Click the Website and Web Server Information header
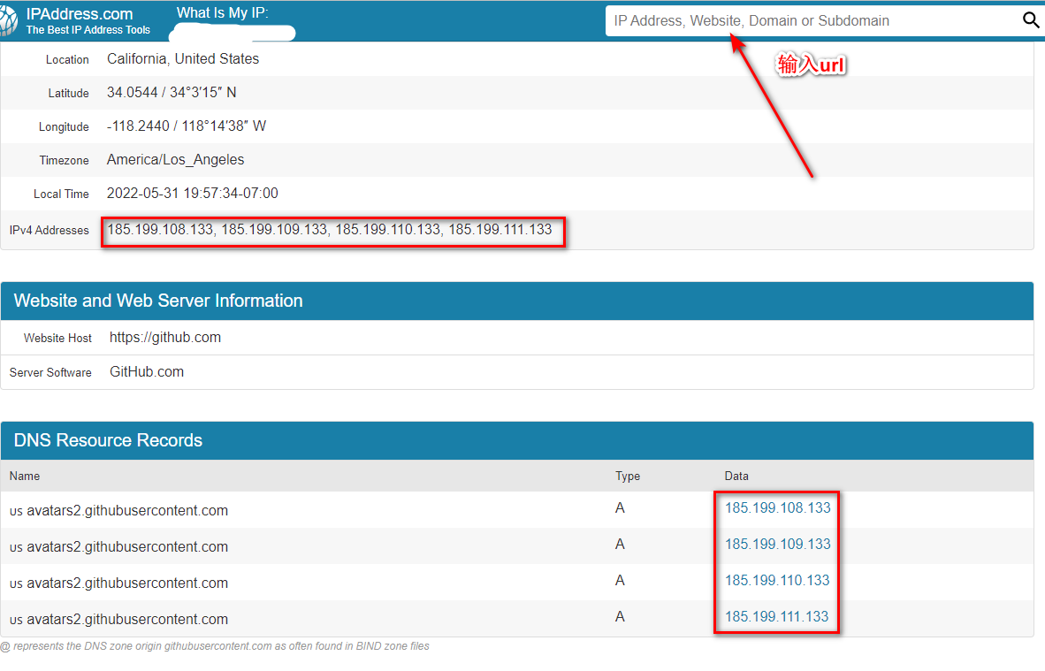 tap(158, 301)
